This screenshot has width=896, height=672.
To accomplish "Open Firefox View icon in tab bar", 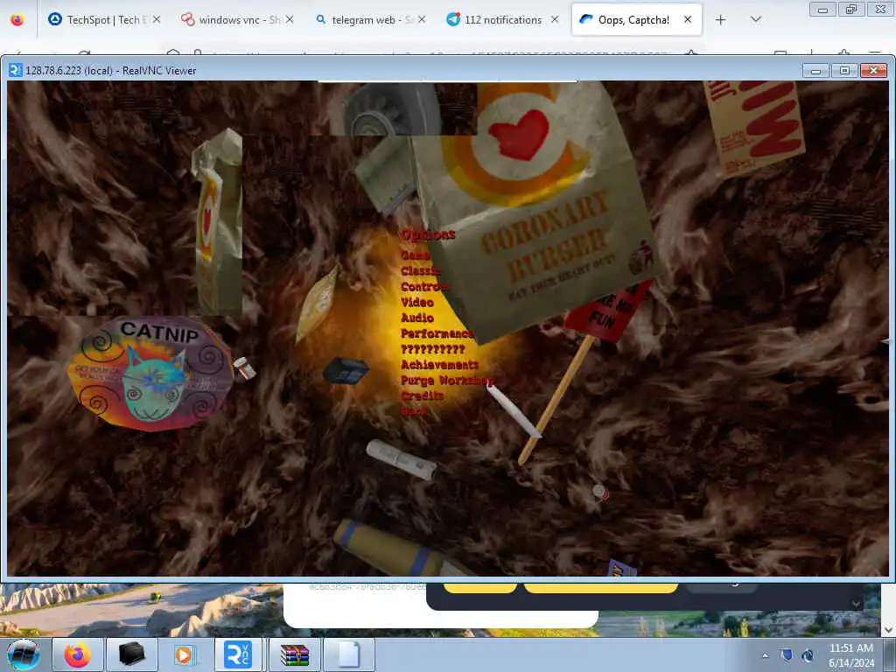I will pyautogui.click(x=17, y=20).
